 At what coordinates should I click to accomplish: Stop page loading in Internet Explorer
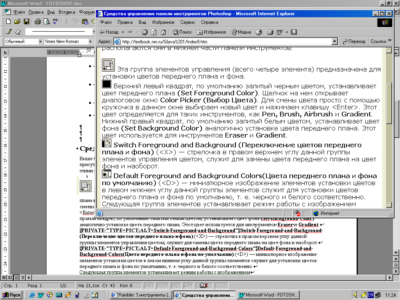[145, 32]
